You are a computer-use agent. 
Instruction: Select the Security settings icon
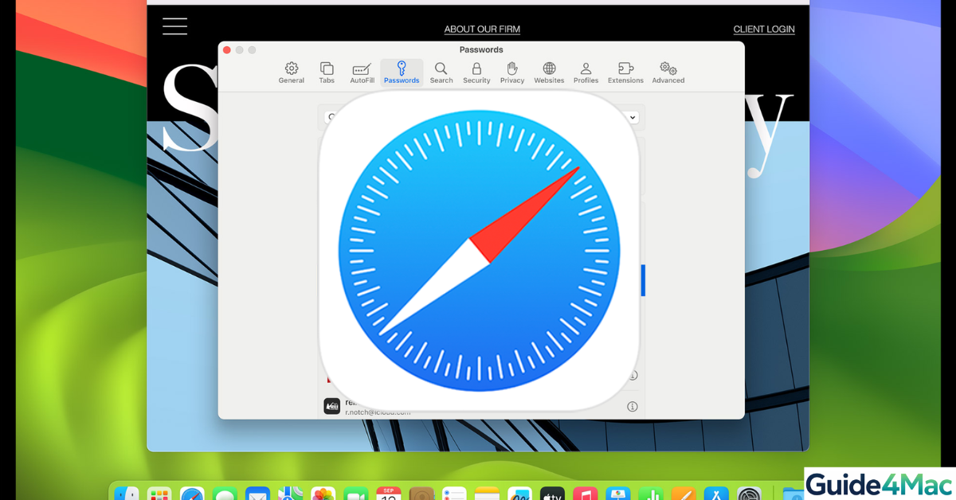pyautogui.click(x=476, y=72)
